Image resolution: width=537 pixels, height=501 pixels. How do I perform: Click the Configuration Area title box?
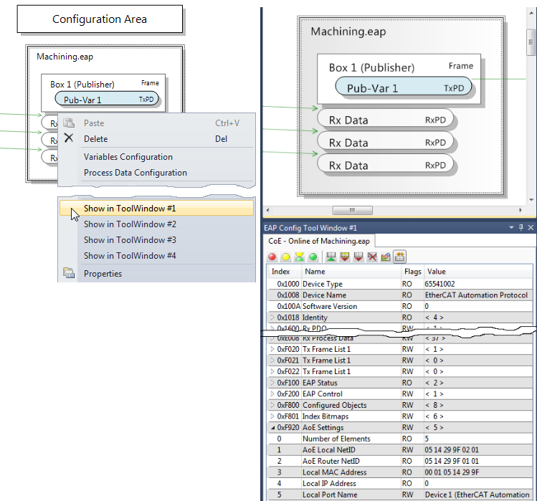click(x=100, y=19)
